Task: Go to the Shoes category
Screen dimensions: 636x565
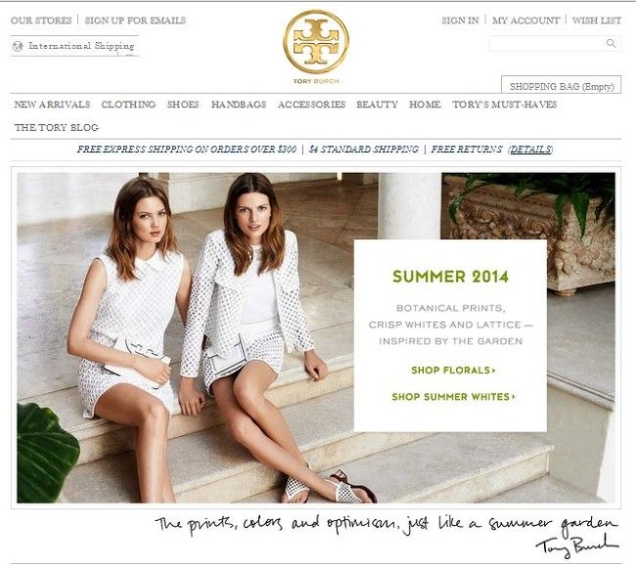Action: coord(183,105)
